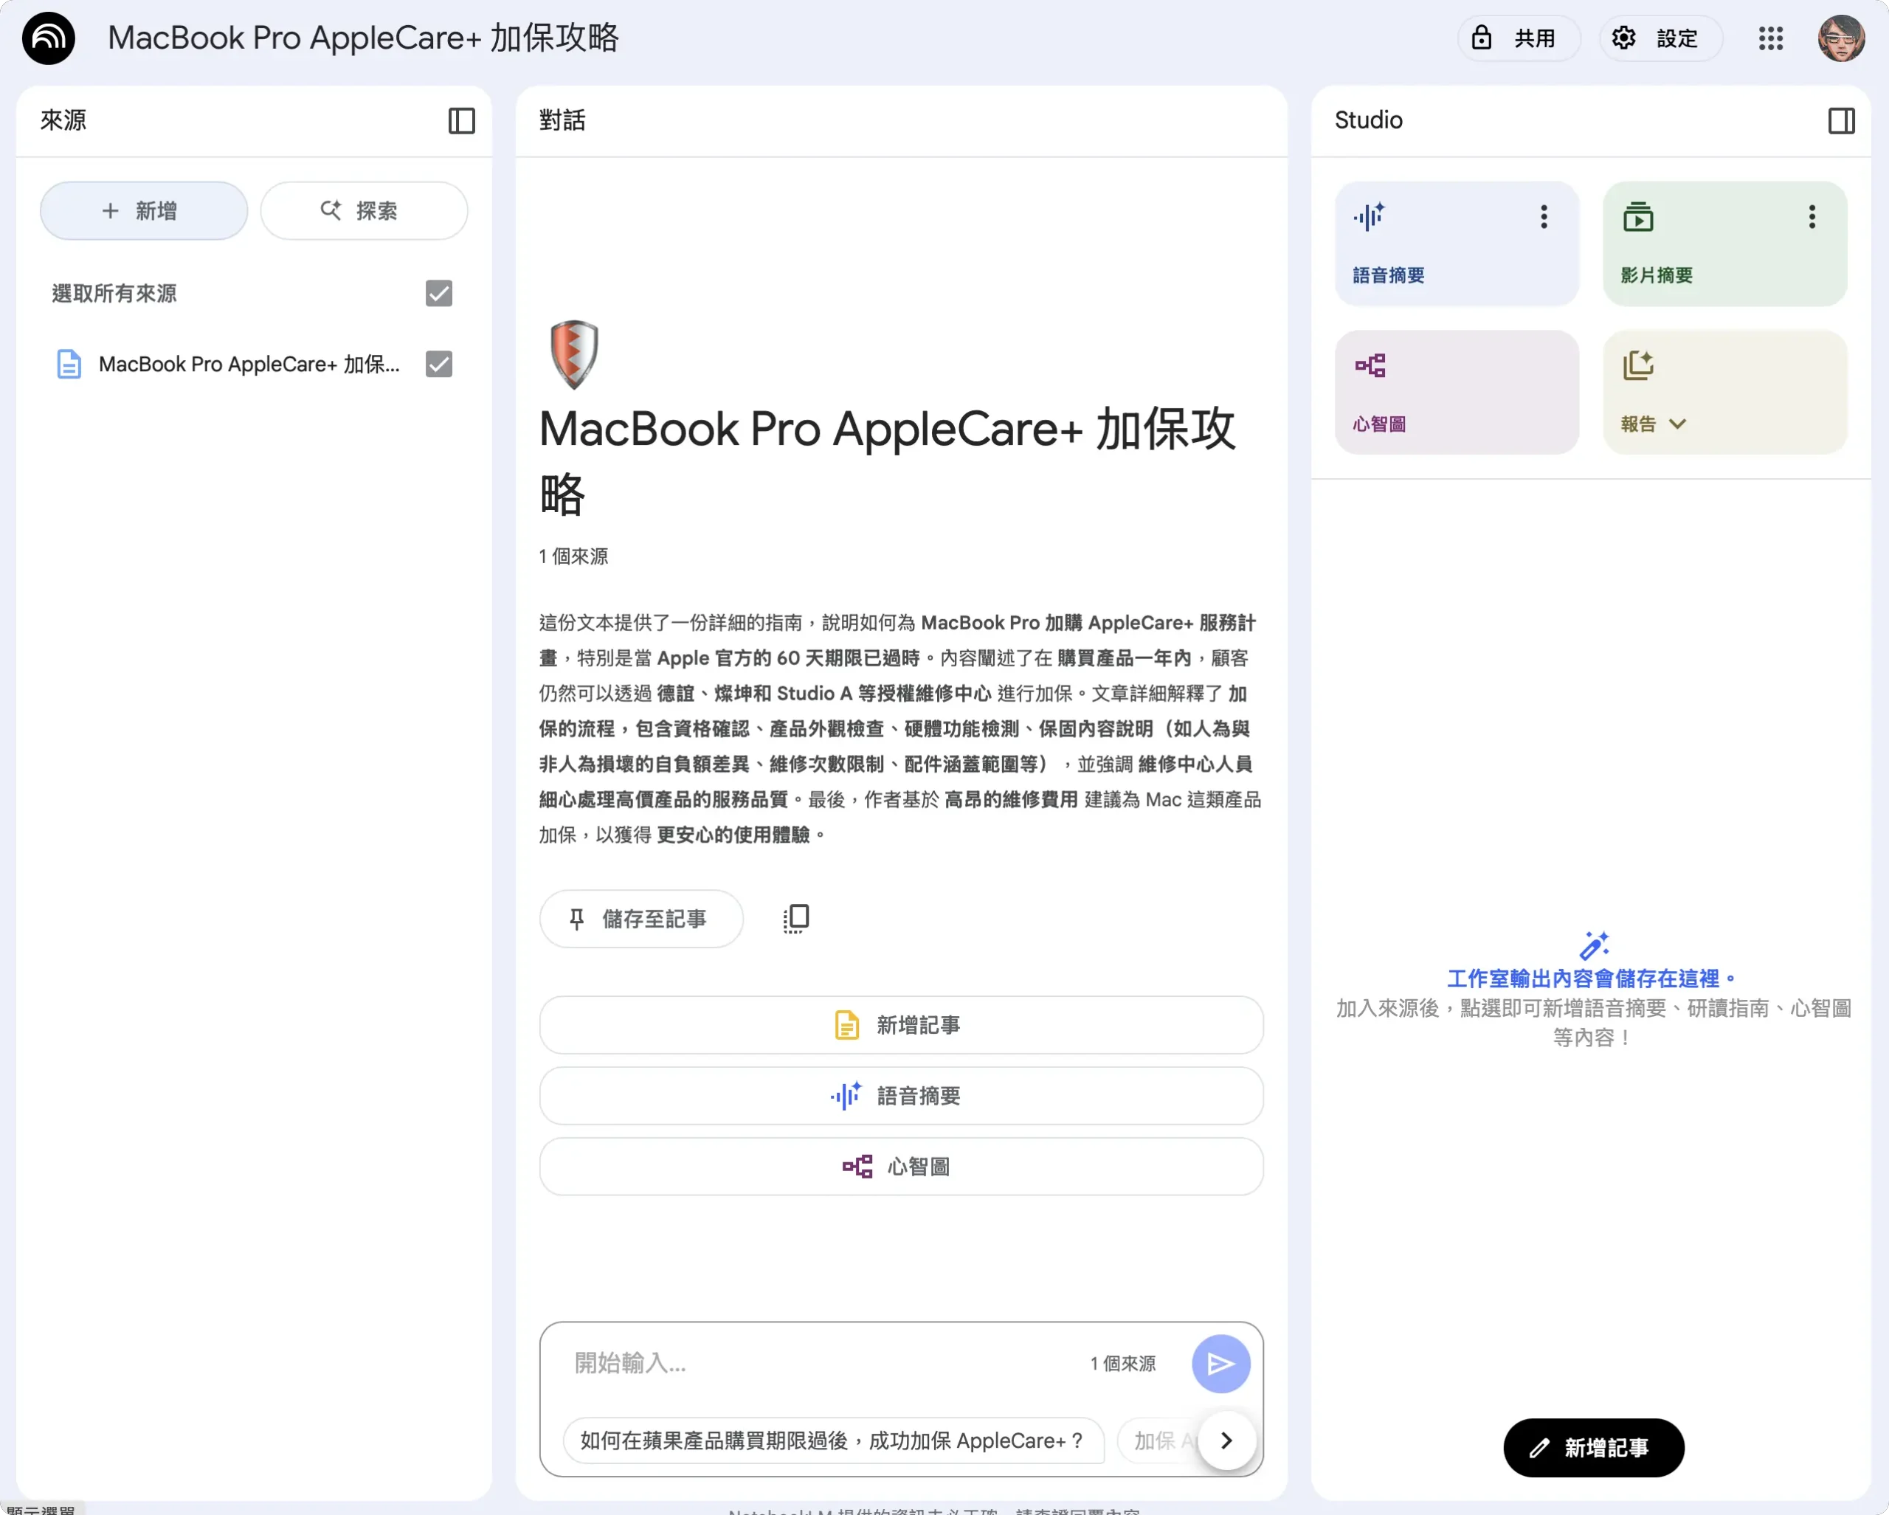
Task: Open 語音摘要 card more options
Action: [1544, 216]
